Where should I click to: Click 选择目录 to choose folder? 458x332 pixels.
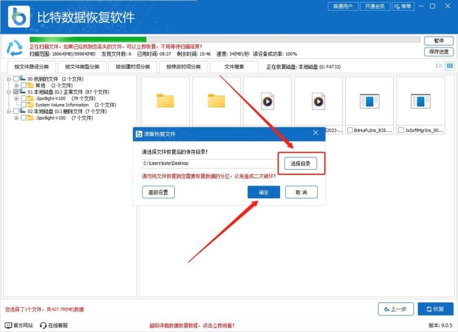(301, 163)
